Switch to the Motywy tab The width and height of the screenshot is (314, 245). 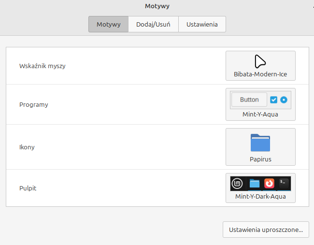[108, 24]
